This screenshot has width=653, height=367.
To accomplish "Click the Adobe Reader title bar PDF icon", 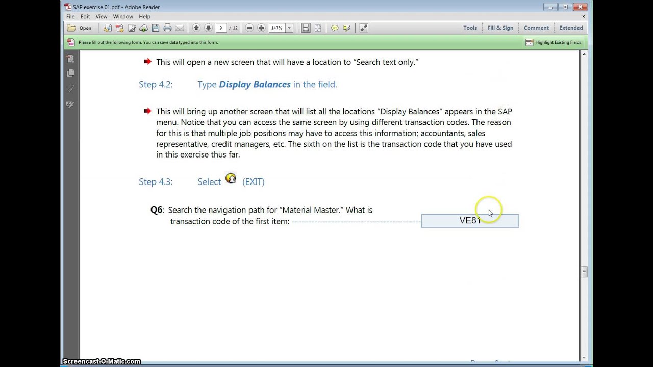I will [68, 7].
